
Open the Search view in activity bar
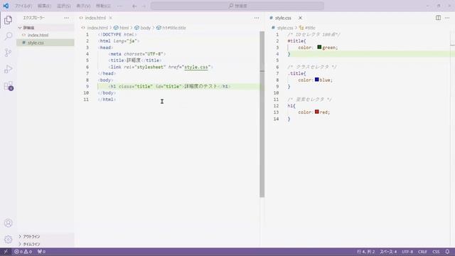pos(8,36)
